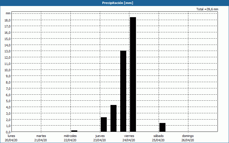Click the 'domingo' axis label
Viewport: 229px width, 143px height.
tap(188, 136)
